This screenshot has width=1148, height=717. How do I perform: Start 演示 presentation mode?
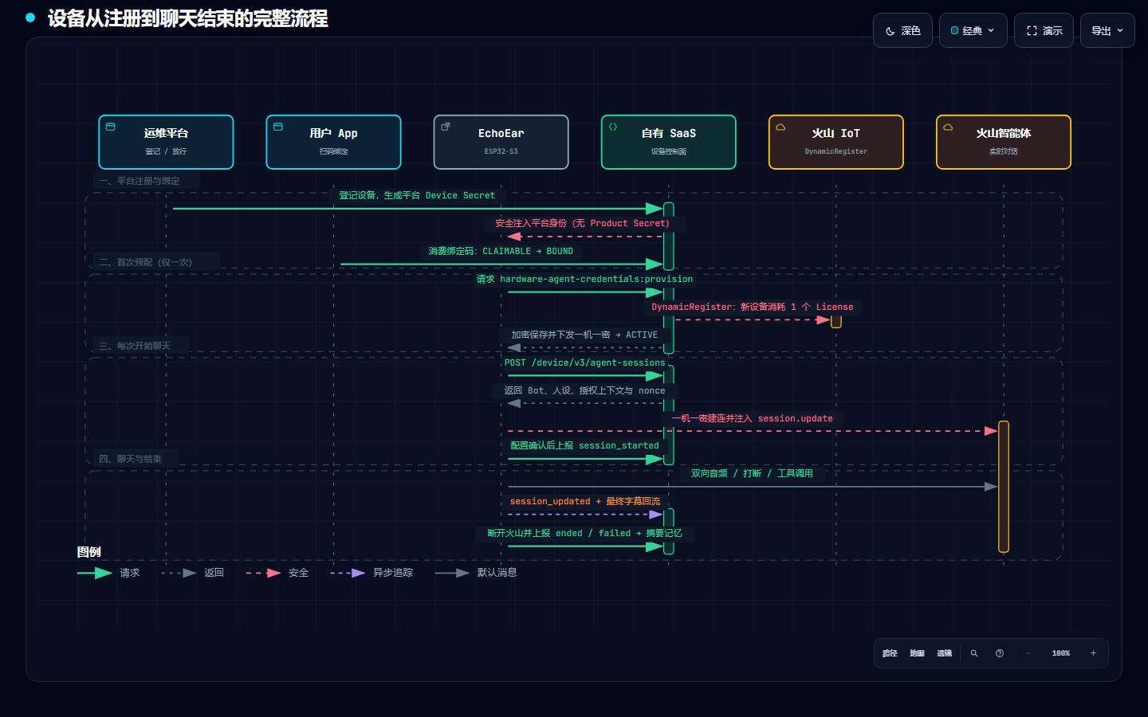click(x=1044, y=30)
